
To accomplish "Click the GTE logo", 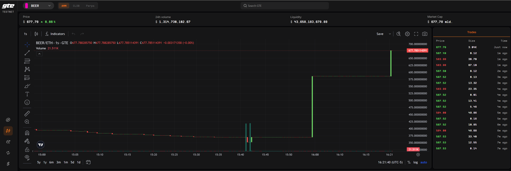I will 9,6.
